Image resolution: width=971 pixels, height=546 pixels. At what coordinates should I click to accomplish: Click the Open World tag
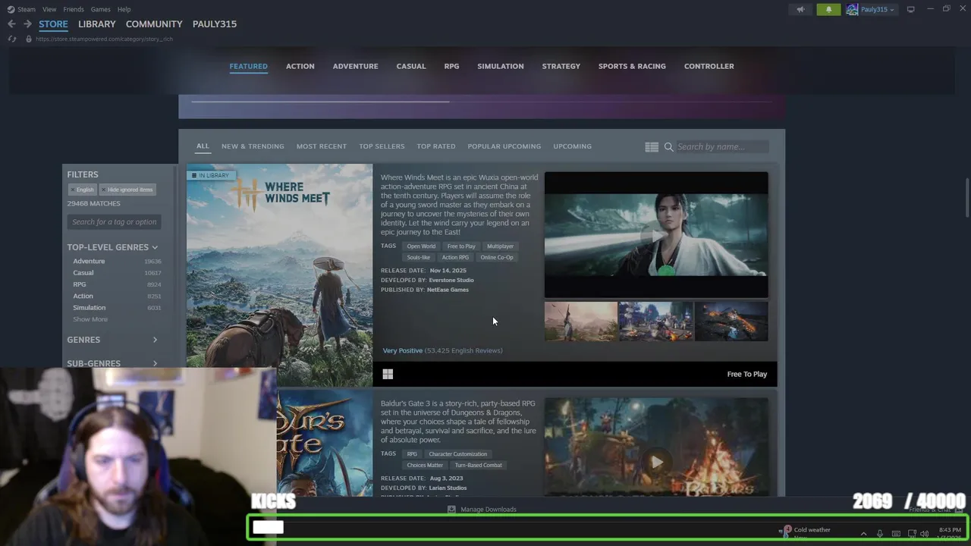point(421,246)
